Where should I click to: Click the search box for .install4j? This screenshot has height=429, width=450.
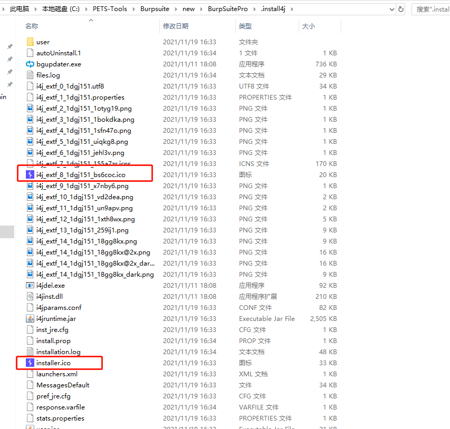[x=432, y=9]
